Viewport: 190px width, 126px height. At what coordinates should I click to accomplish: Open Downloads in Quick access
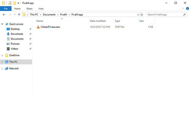click(17, 34)
